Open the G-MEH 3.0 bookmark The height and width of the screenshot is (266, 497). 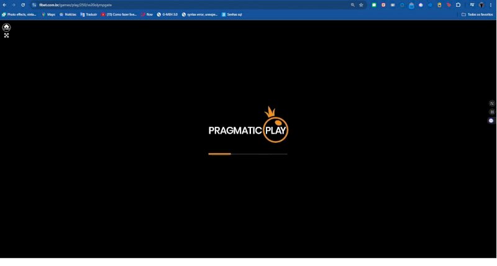coord(167,14)
